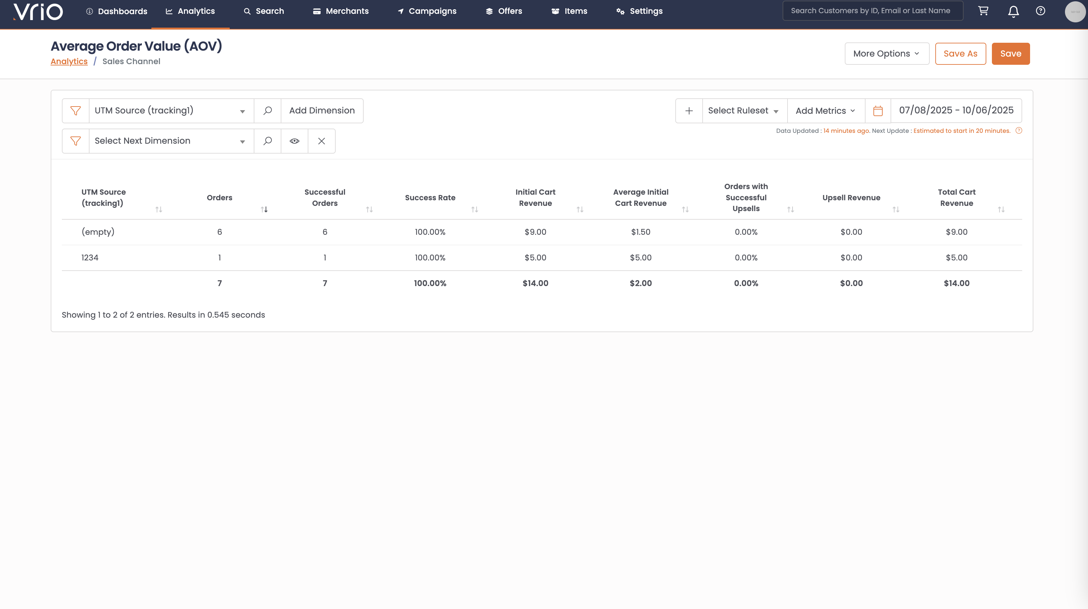Open notifications bell icon
Viewport: 1088px width, 609px height.
pyautogui.click(x=1013, y=12)
